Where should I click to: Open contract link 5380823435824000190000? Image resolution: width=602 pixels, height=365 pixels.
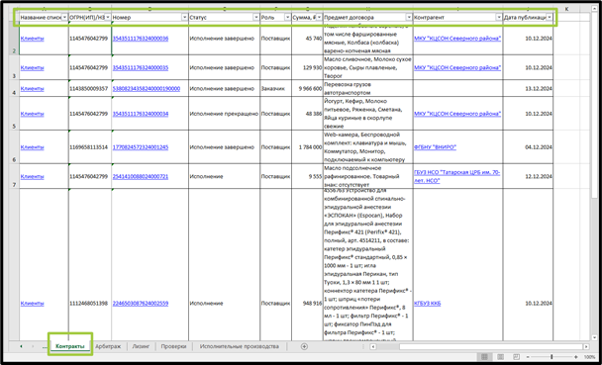147,88
